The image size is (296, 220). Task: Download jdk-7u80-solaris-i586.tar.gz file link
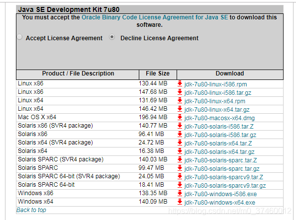(220, 135)
